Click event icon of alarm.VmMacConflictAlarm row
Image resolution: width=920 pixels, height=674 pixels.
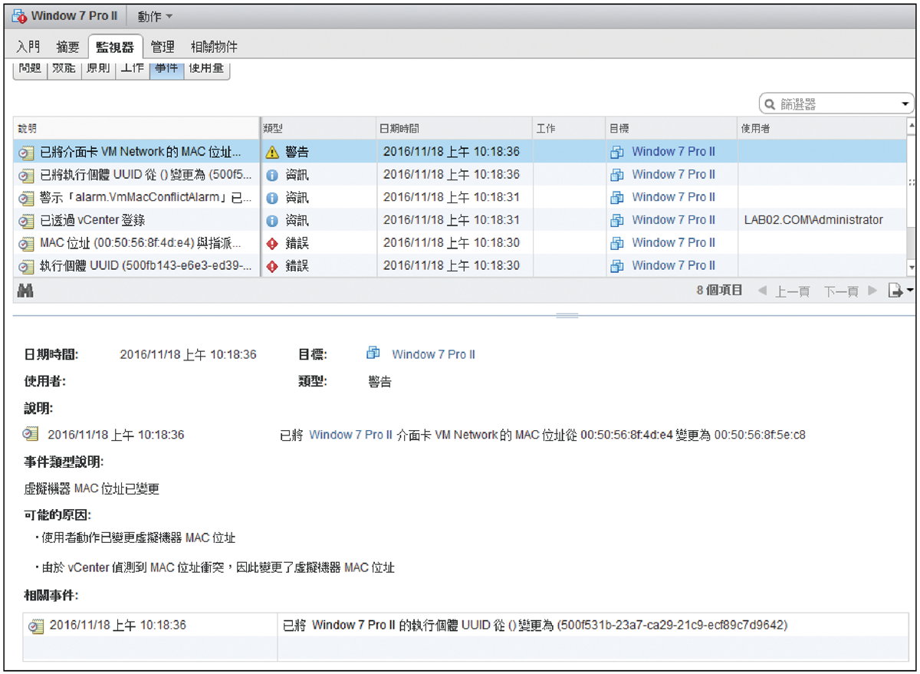coord(27,198)
